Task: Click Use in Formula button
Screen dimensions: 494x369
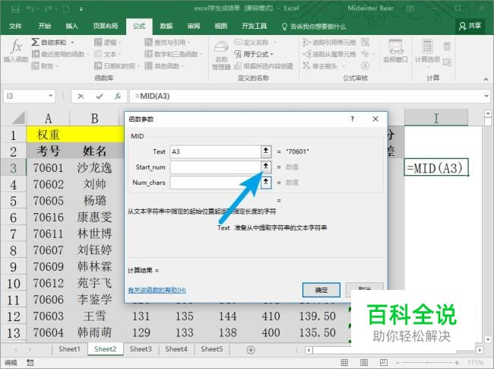Action: pos(253,54)
